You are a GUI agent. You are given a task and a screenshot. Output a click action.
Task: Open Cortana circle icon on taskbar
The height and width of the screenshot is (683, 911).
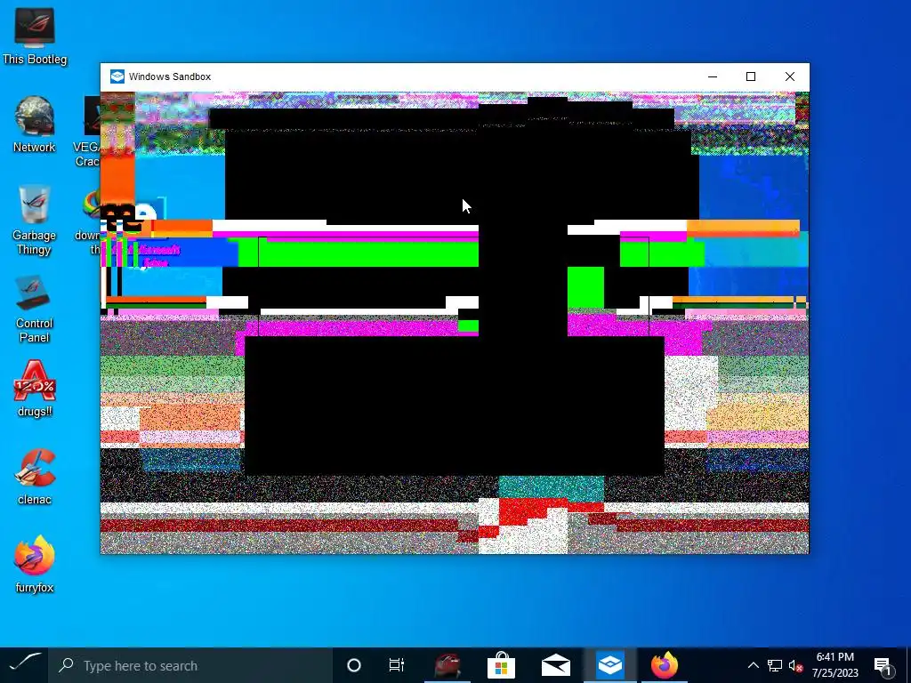353,665
